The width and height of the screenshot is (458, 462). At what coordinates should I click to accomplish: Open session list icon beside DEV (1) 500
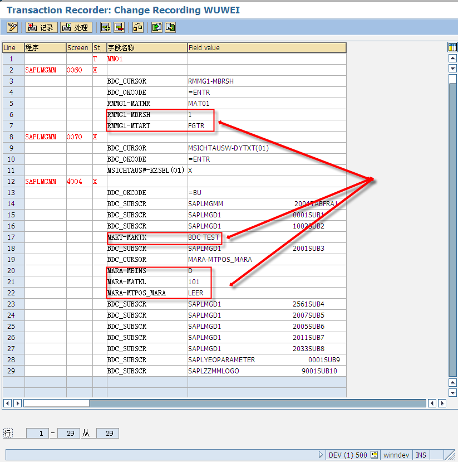point(373,455)
